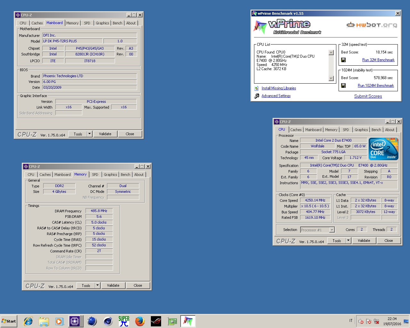
Task: Switch to Caches tab in Mainboard CPU-Z window
Action: 37,23
